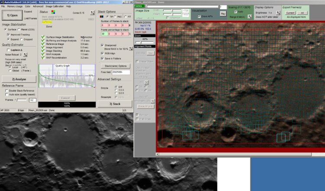This screenshot has height=191, width=325.
Task: Click the Zoom 60% slider
Action: pyautogui.click(x=145, y=42)
